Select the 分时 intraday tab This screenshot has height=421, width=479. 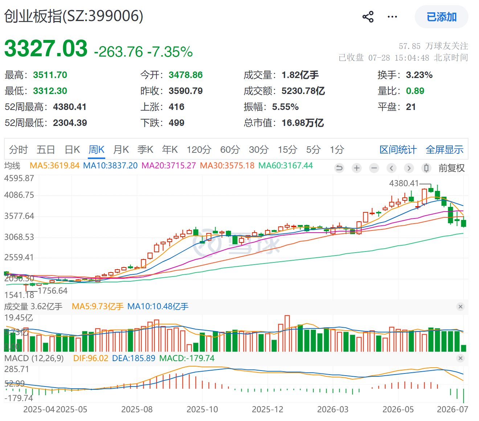click(x=19, y=150)
